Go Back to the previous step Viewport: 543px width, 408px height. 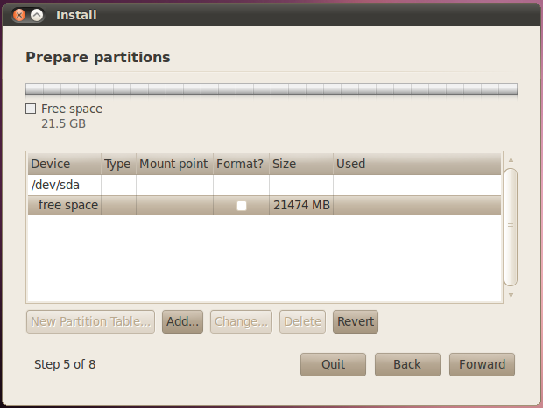pos(407,364)
